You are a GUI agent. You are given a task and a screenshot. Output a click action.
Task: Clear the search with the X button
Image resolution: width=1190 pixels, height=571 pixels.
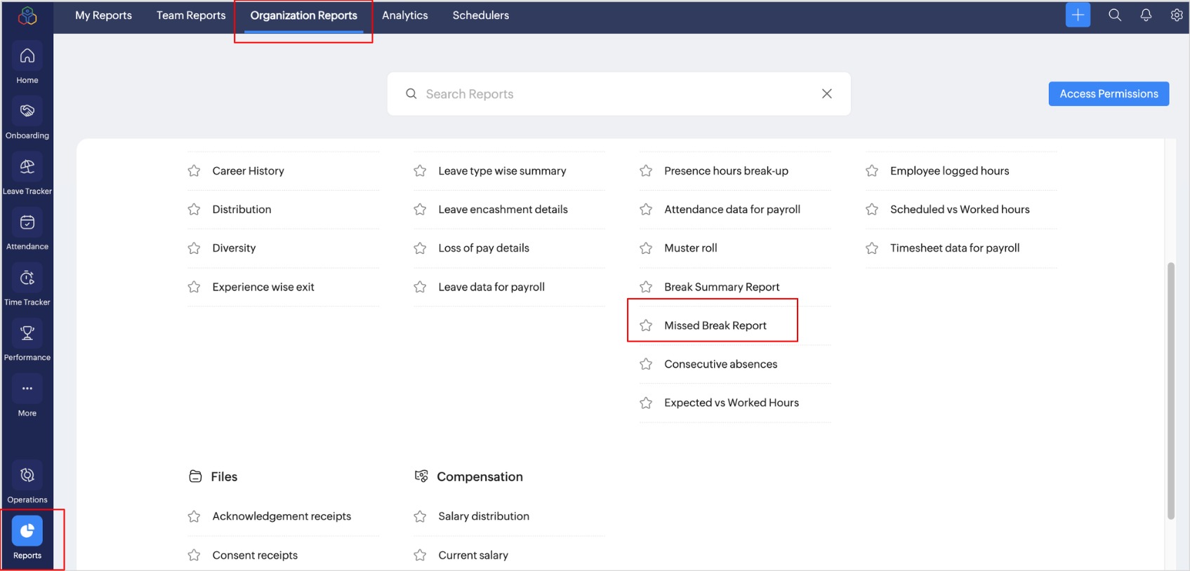point(826,94)
